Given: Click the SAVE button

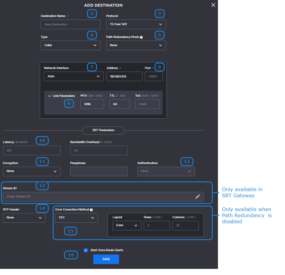Looking at the screenshot, I should (106, 259).
